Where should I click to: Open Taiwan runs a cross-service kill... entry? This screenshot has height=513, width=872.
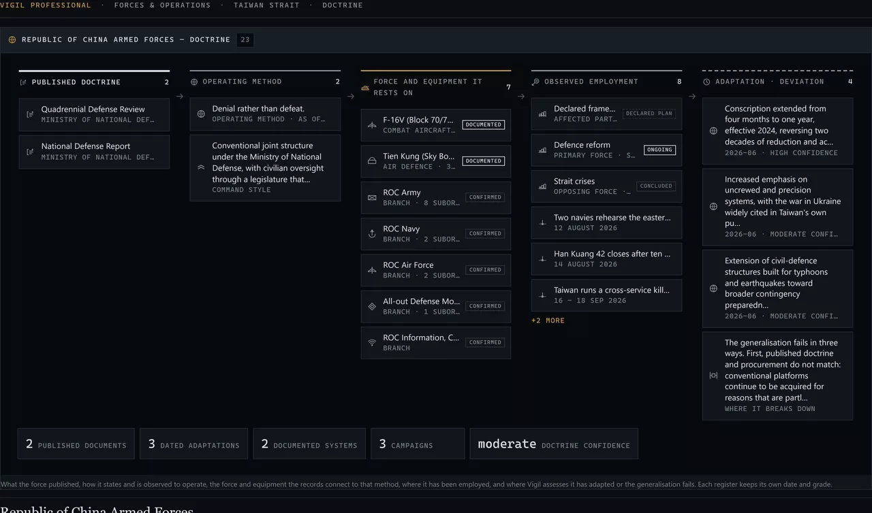coord(606,295)
